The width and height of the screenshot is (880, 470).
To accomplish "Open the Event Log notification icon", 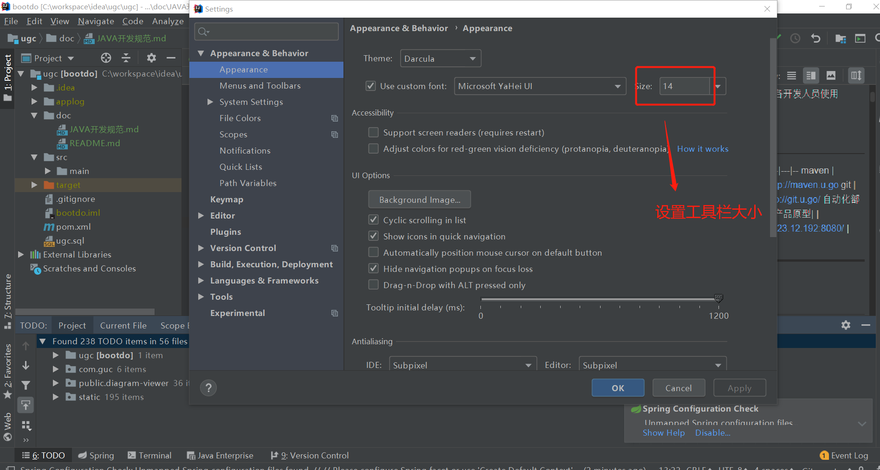I will click(824, 456).
